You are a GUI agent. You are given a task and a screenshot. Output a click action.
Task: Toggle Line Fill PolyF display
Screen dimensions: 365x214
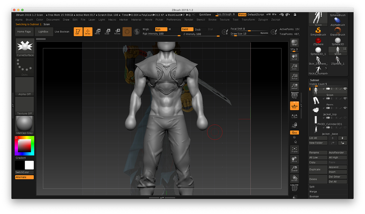click(x=294, y=188)
